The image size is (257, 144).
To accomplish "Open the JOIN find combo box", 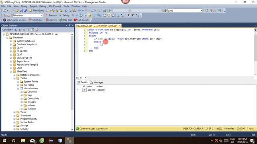I will 202,11.
